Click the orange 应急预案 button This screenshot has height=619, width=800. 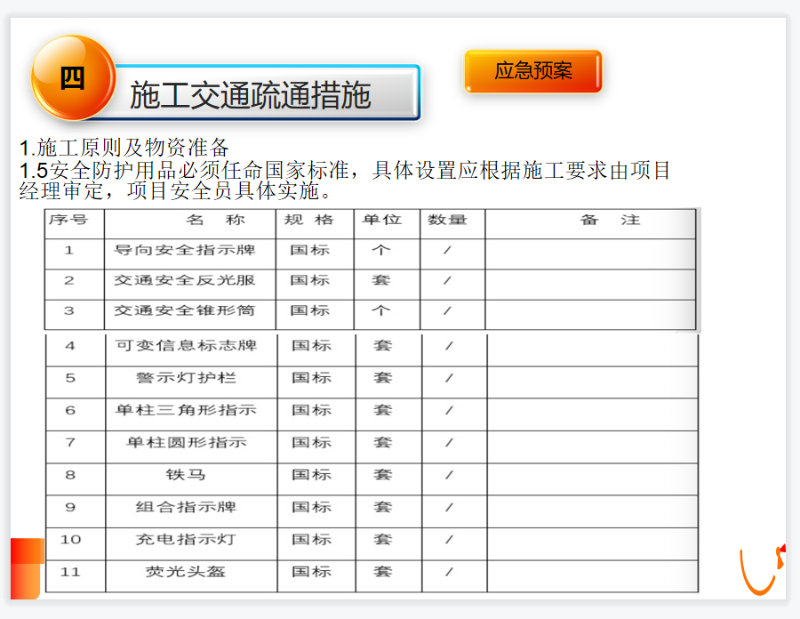(533, 71)
